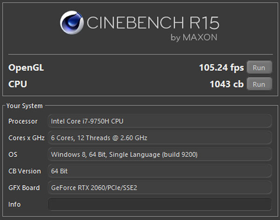Click the Processor row label

[22, 121]
